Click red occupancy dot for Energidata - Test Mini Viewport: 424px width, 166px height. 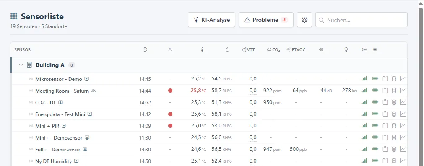pos(170,114)
